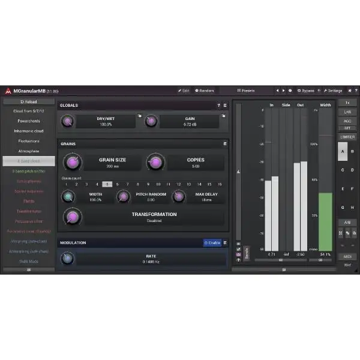Toggle plugin Bypass

coord(305,91)
